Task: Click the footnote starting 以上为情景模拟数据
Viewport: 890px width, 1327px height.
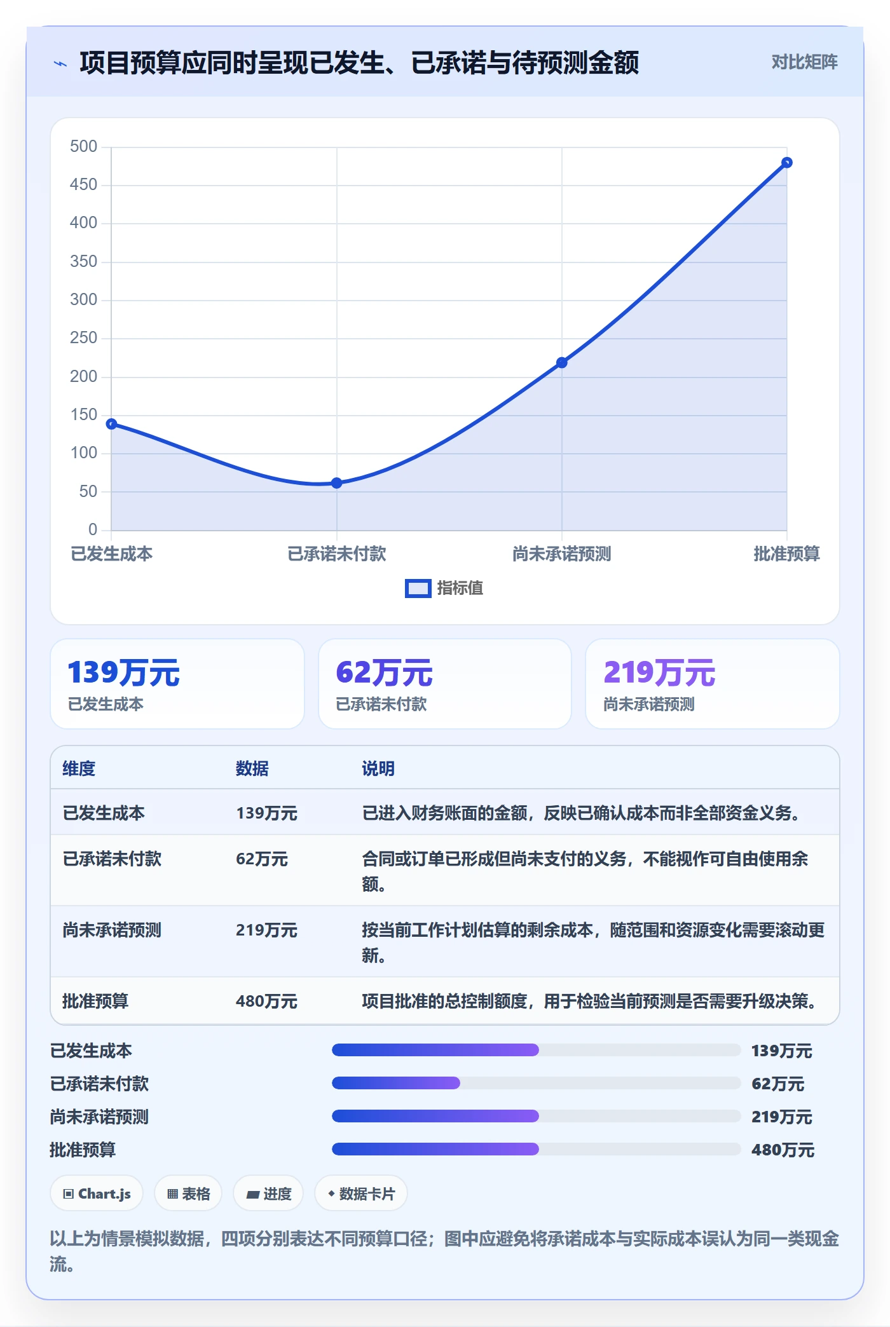Action: pos(444,1251)
